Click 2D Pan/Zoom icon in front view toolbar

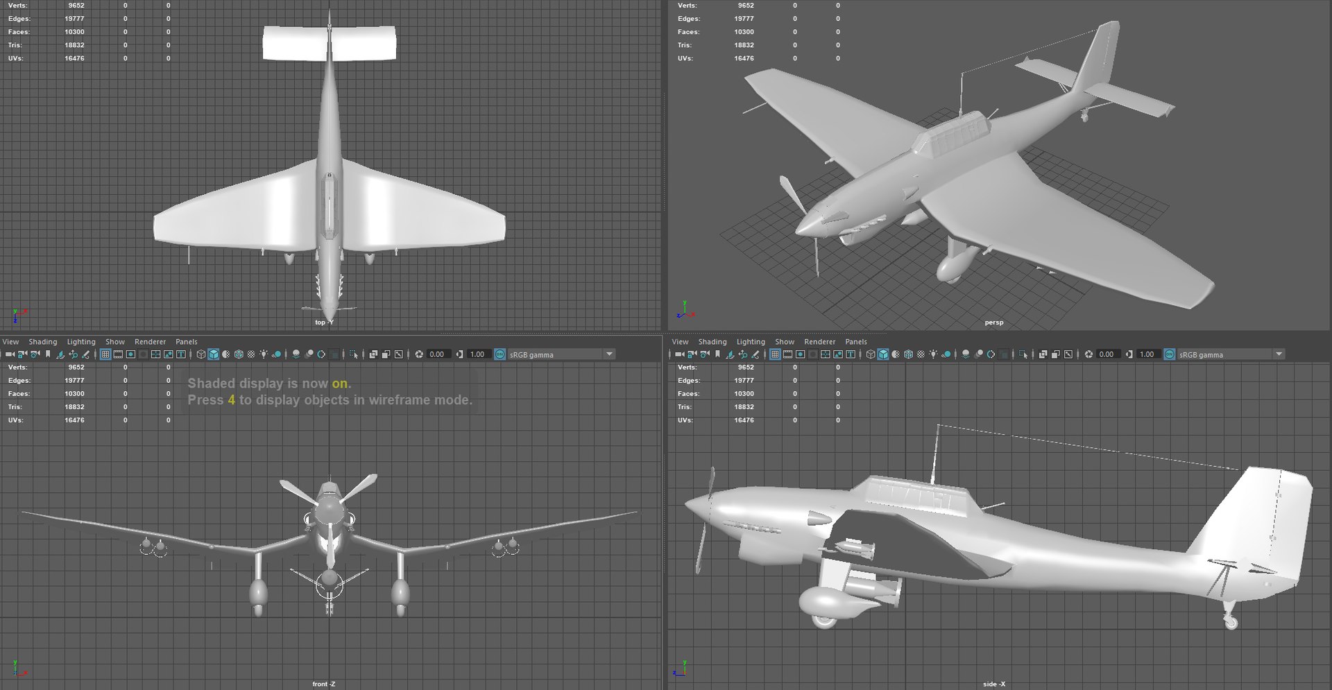pos(73,354)
